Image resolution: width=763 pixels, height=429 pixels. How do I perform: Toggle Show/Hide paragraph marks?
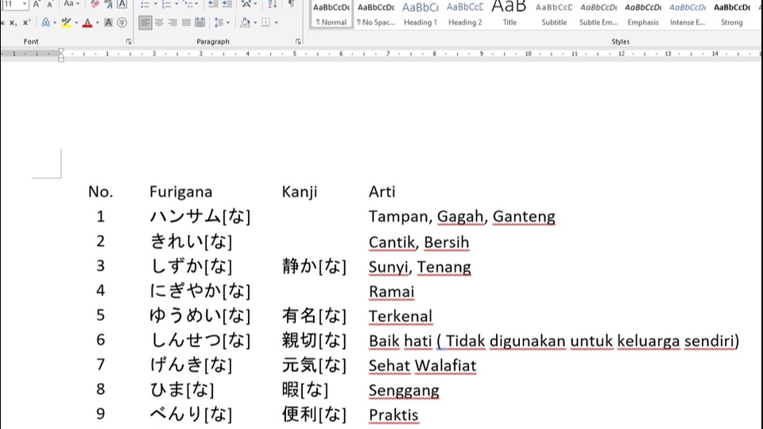(x=292, y=4)
